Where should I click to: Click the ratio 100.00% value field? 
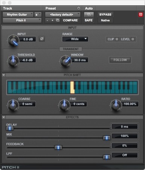click(130, 104)
